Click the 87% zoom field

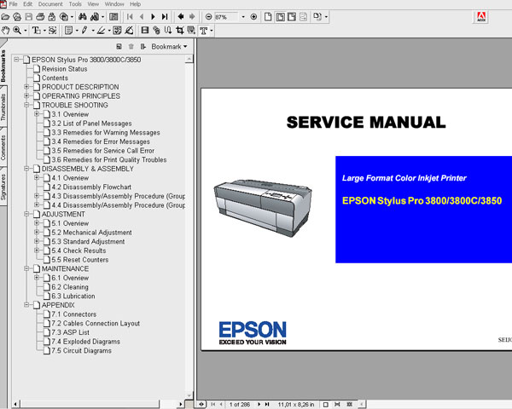[x=227, y=17]
